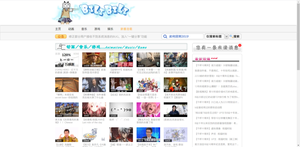300x147 pixels.
Task: Open B站20部过亿的动漫TOP排行榜 link
Action: [217, 97]
